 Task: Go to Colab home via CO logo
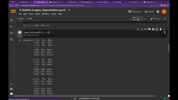13,11
